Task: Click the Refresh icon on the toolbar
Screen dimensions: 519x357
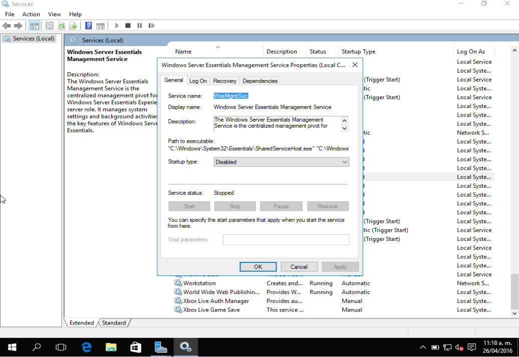Action: [x=61, y=26]
